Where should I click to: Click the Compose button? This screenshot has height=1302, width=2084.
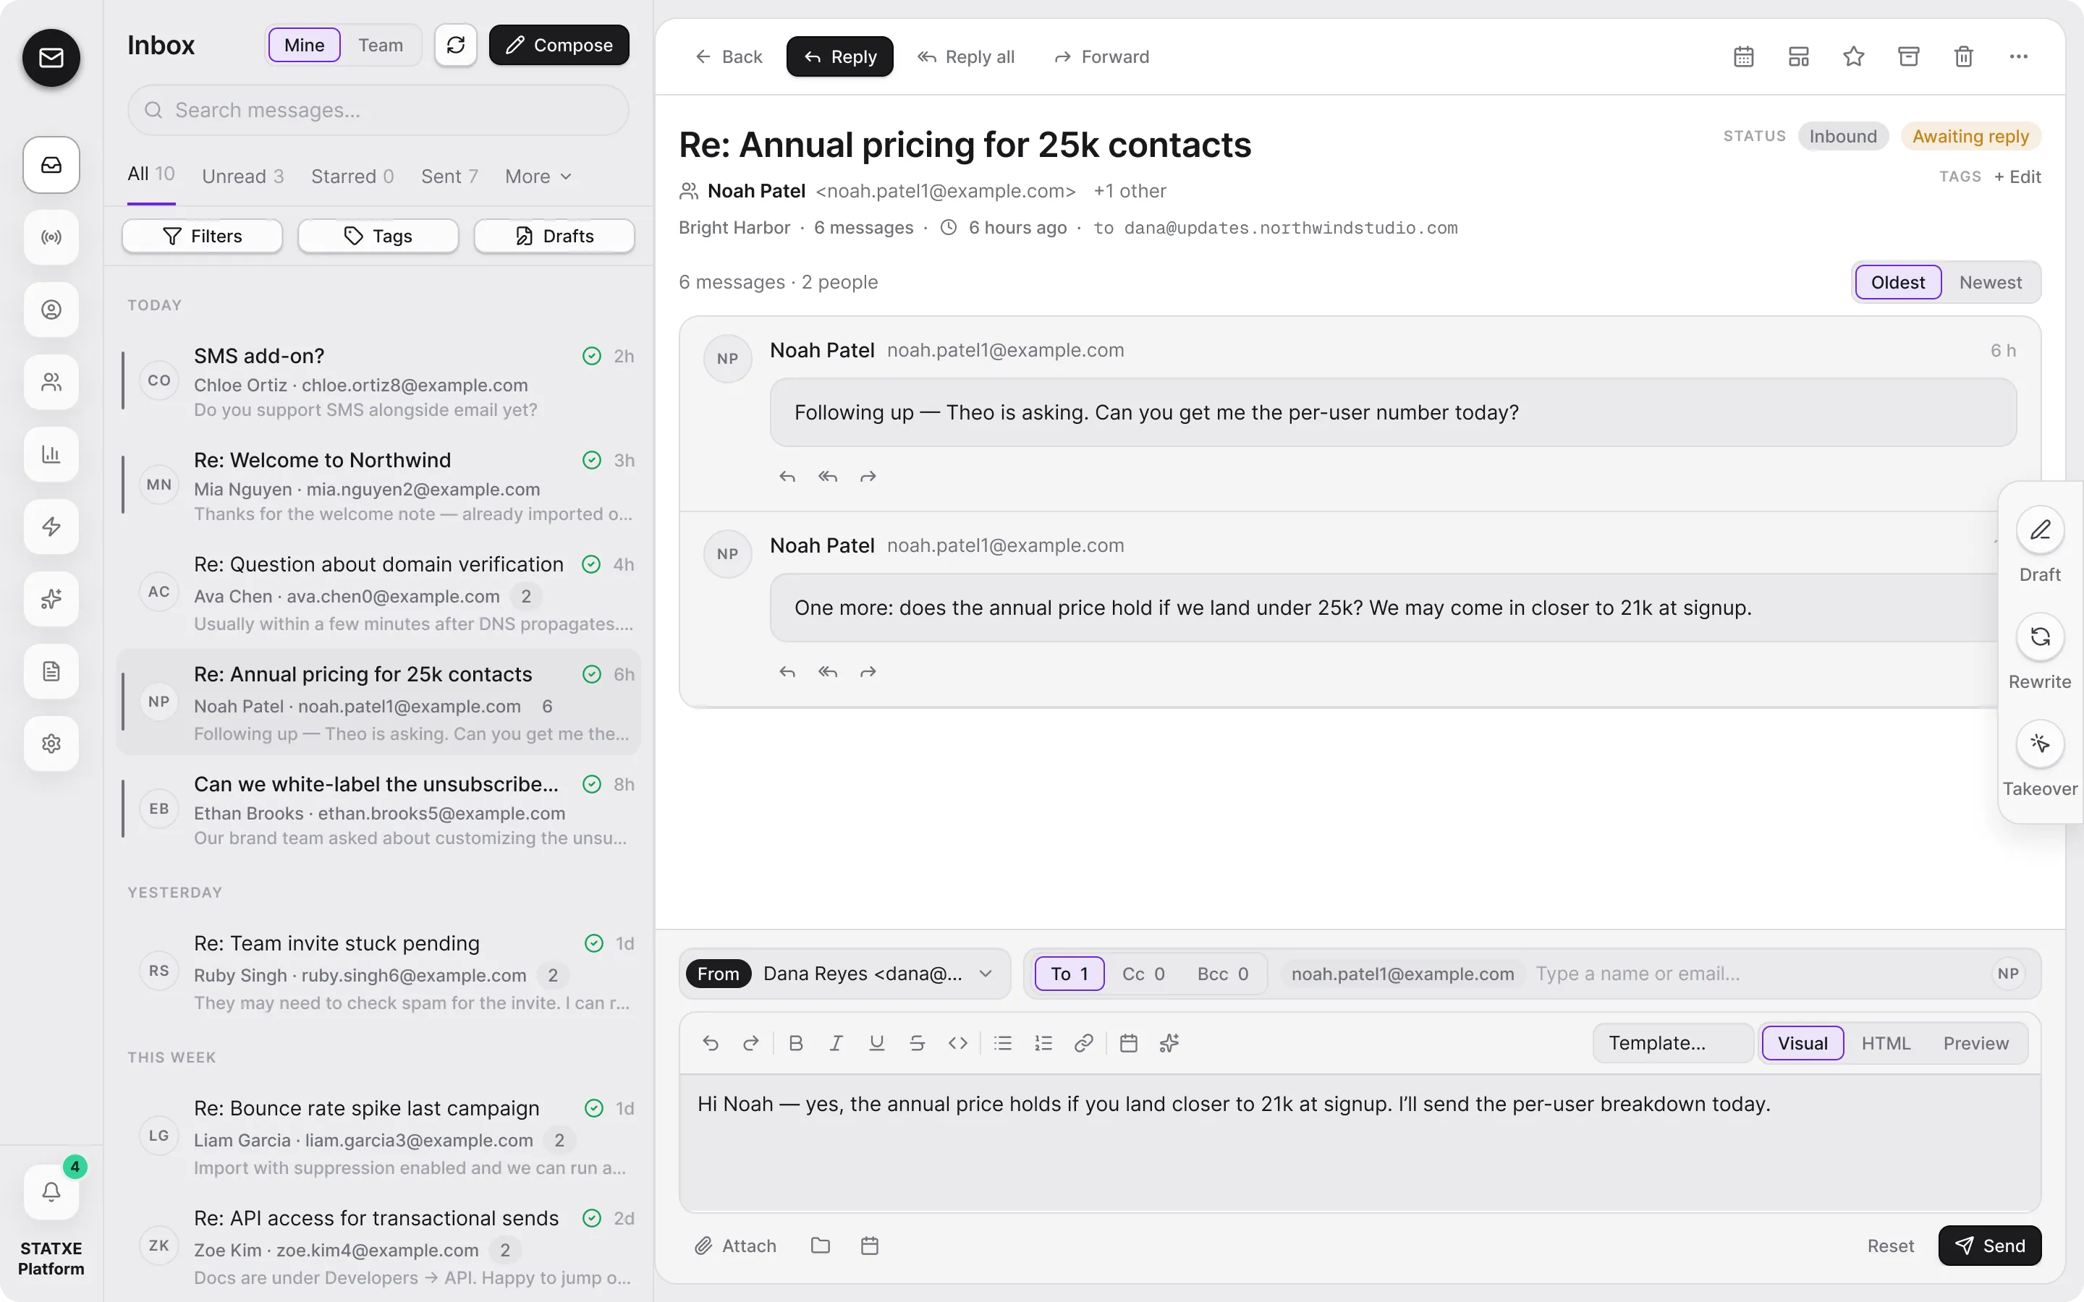(559, 45)
